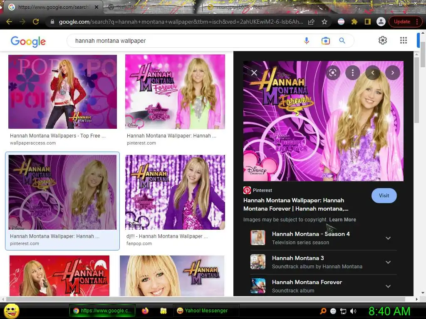Viewport: 426px width, 319px height.
Task: Reload the page with the refresh icon
Action: [36, 22]
